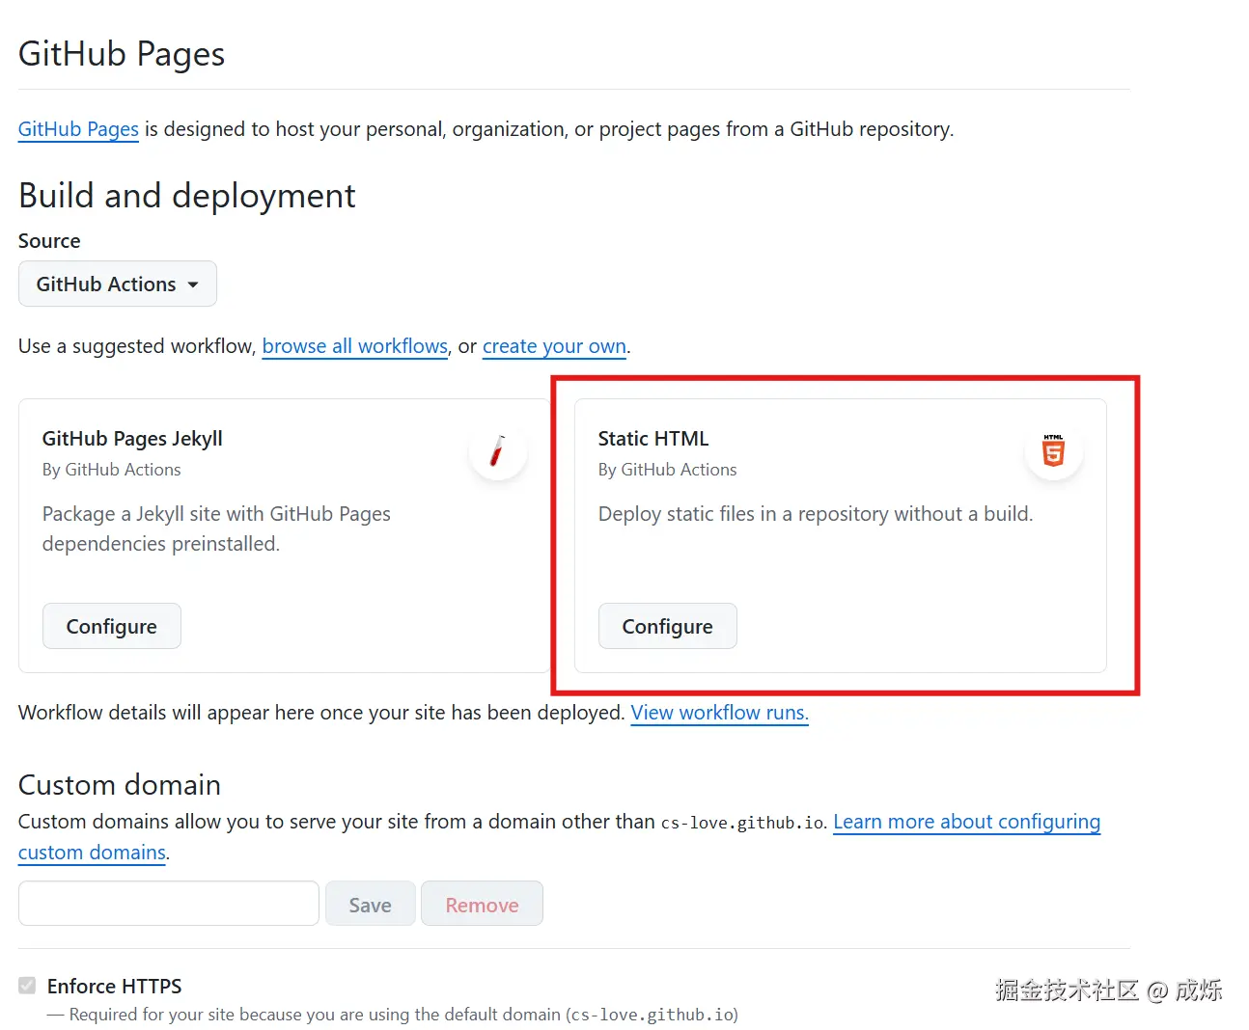
Task: Click the Enforce HTTPS label
Action: tap(115, 986)
